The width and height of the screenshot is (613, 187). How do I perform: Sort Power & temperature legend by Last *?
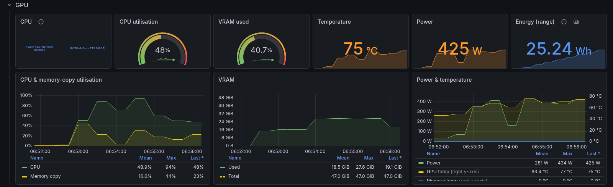point(593,154)
